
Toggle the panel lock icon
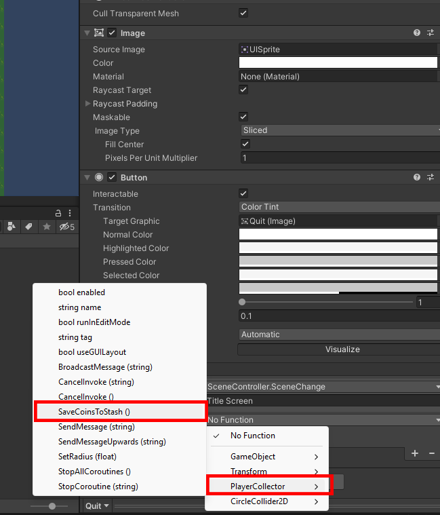coord(58,213)
